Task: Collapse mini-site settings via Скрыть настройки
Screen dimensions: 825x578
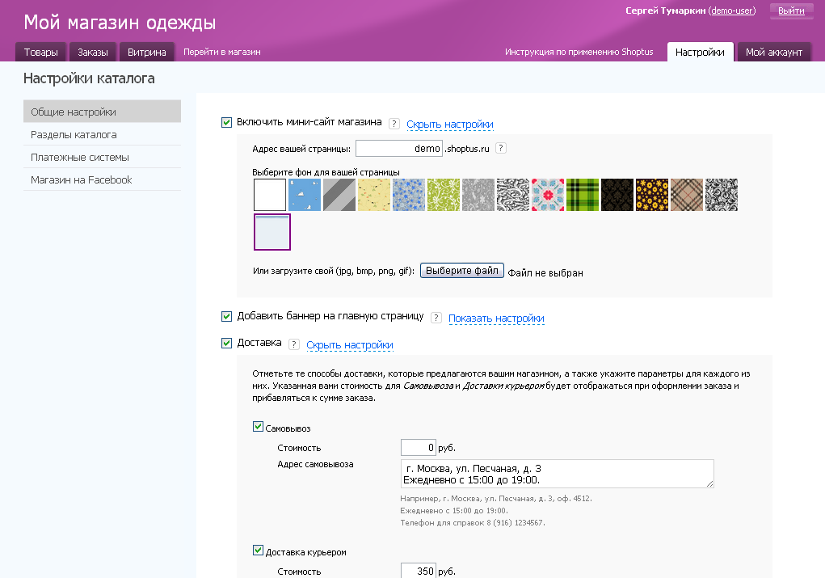Action: 450,124
